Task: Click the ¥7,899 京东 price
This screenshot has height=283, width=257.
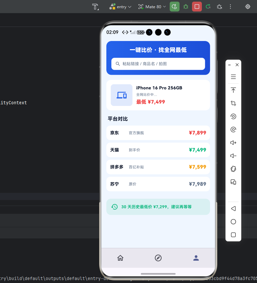Action: pyautogui.click(x=197, y=133)
